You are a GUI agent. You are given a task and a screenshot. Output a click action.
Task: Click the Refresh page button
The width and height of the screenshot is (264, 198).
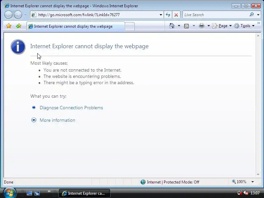point(168,15)
